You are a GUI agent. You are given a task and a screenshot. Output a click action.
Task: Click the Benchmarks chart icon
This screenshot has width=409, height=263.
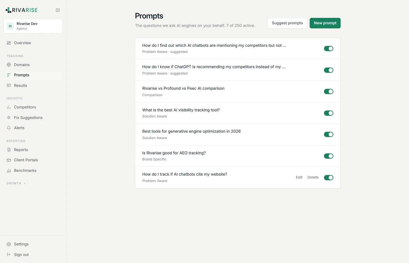(x=9, y=170)
